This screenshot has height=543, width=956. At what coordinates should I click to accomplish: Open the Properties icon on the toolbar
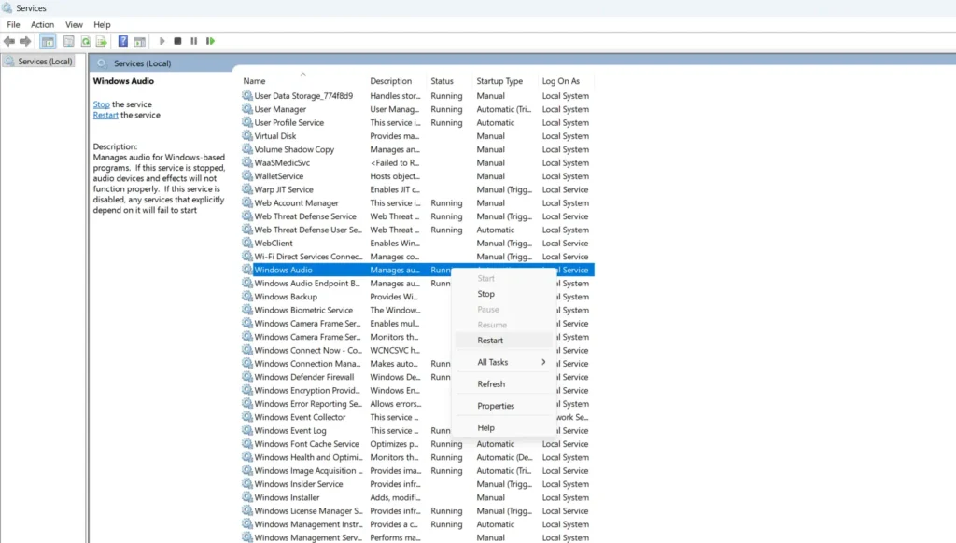[67, 40]
